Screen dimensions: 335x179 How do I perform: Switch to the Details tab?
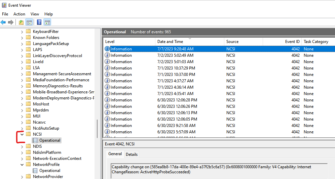(132, 154)
